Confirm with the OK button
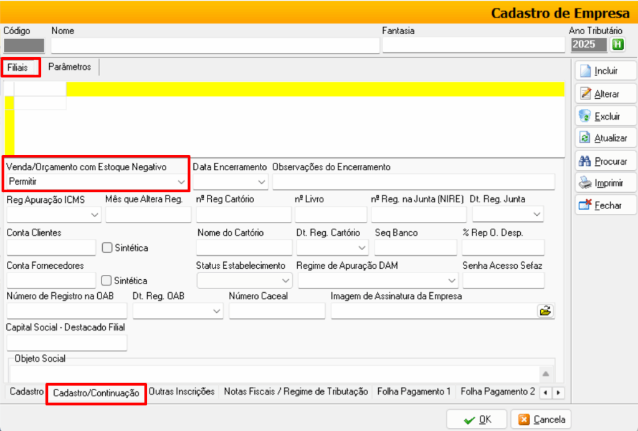Viewport: 638px width, 431px height. coord(477,419)
